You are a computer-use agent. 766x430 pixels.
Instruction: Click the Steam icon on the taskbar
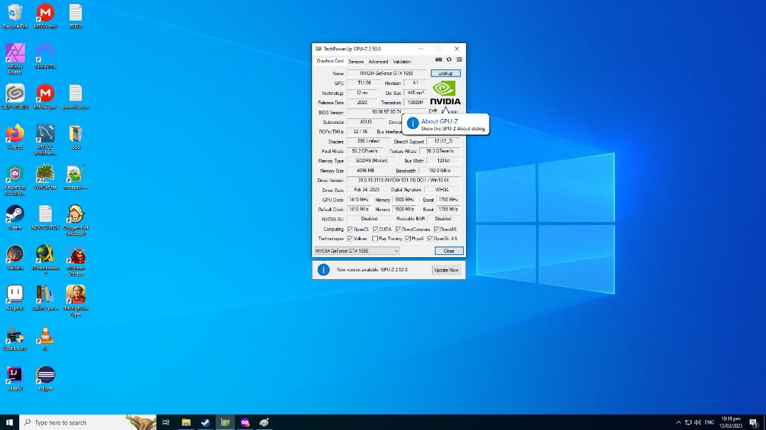[206, 422]
